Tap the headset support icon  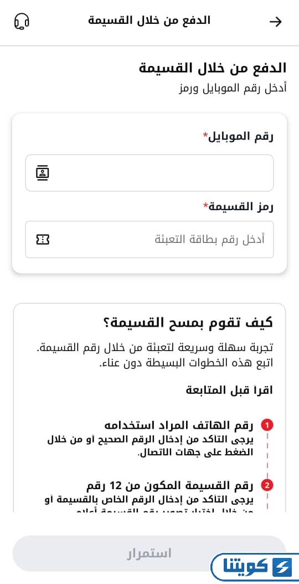pyautogui.click(x=22, y=21)
